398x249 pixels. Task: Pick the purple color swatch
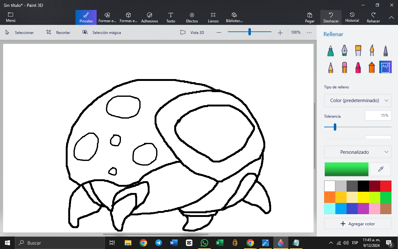pos(363,209)
